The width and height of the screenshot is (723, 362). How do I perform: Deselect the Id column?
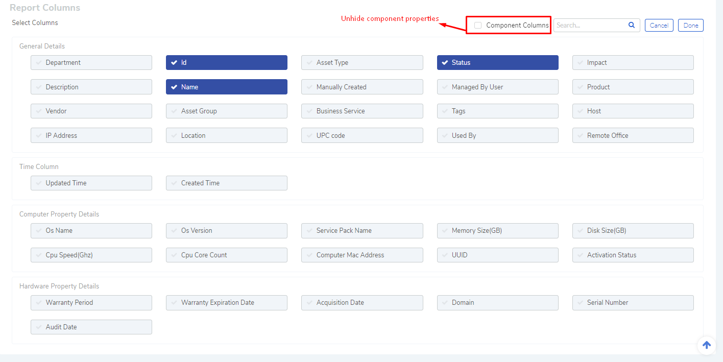click(227, 62)
